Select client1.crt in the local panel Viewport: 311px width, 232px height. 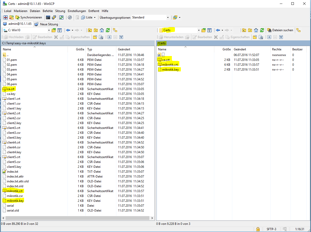(14, 99)
